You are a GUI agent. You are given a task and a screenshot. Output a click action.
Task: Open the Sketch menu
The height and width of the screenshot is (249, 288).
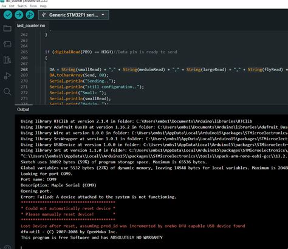point(22,6)
